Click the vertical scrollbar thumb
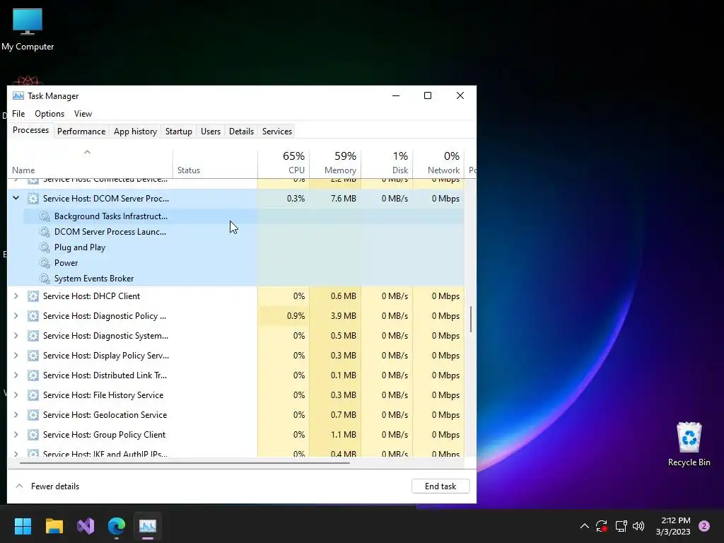Image resolution: width=724 pixels, height=543 pixels. pos(471,319)
